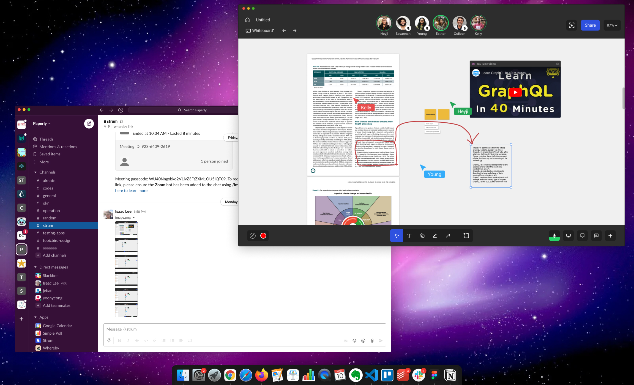Viewport: 634px width, 385px height.
Task: Open Mentions & reactions
Action: (58, 147)
